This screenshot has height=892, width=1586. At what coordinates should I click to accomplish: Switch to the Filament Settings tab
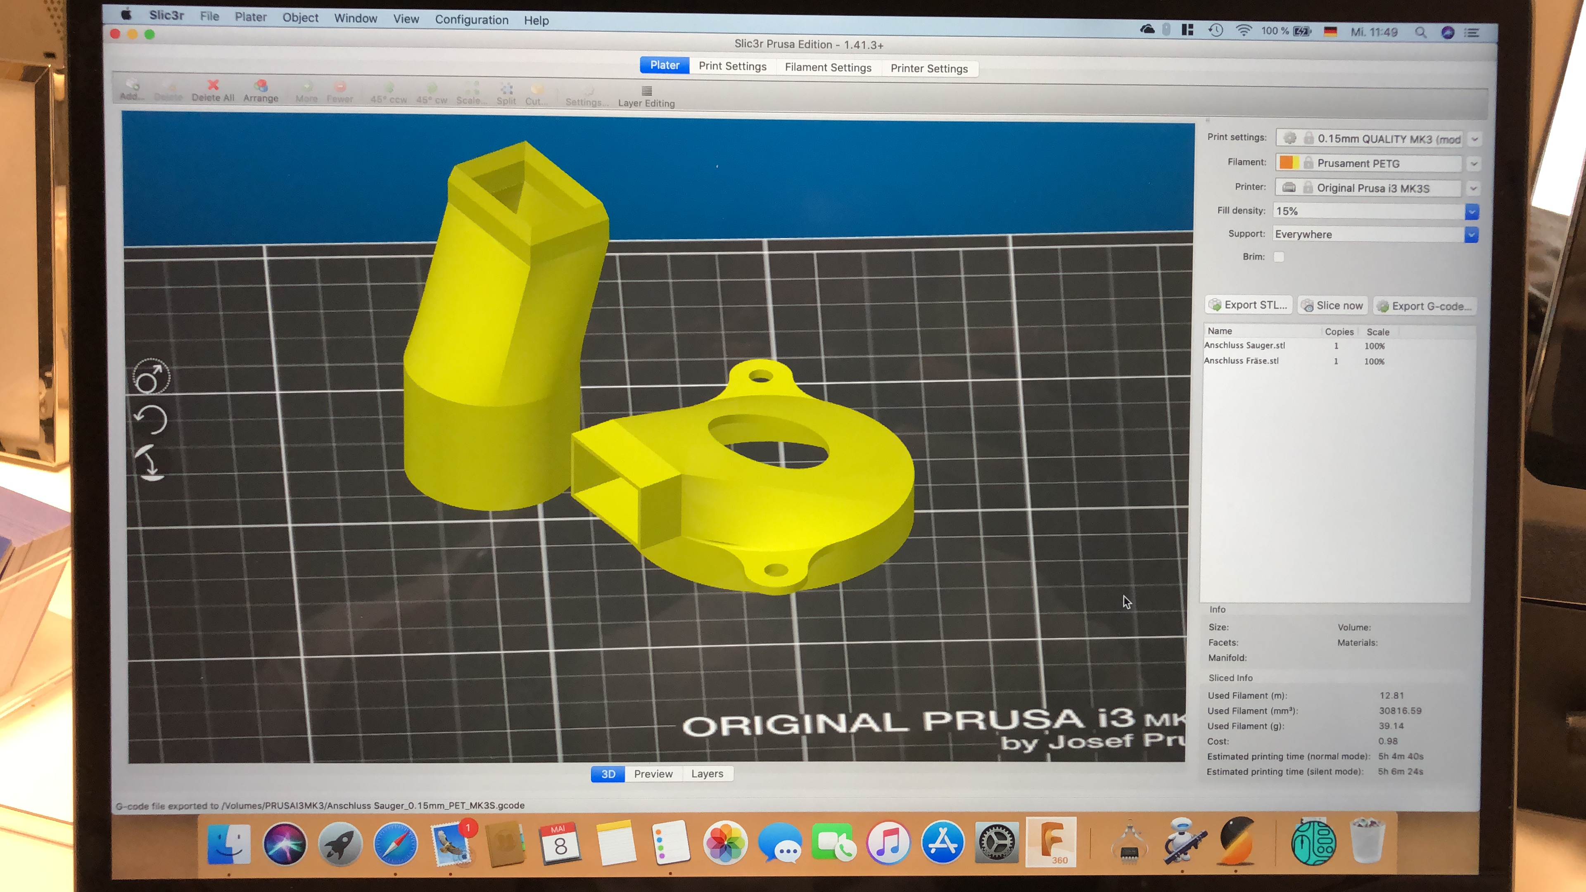828,68
